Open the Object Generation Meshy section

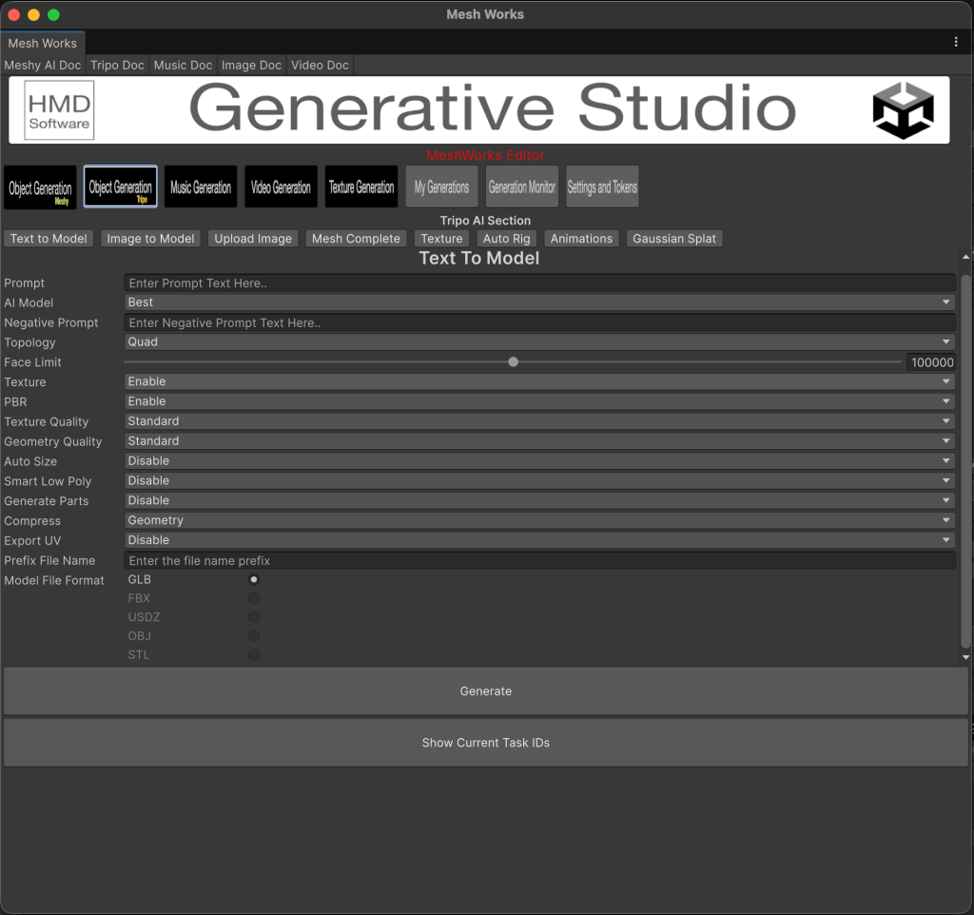40,187
